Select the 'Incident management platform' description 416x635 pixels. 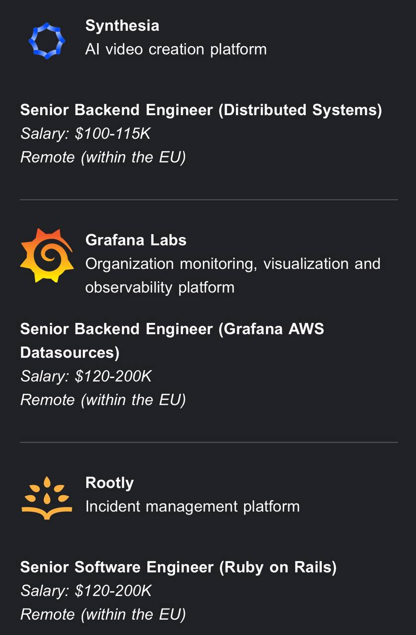tap(192, 507)
